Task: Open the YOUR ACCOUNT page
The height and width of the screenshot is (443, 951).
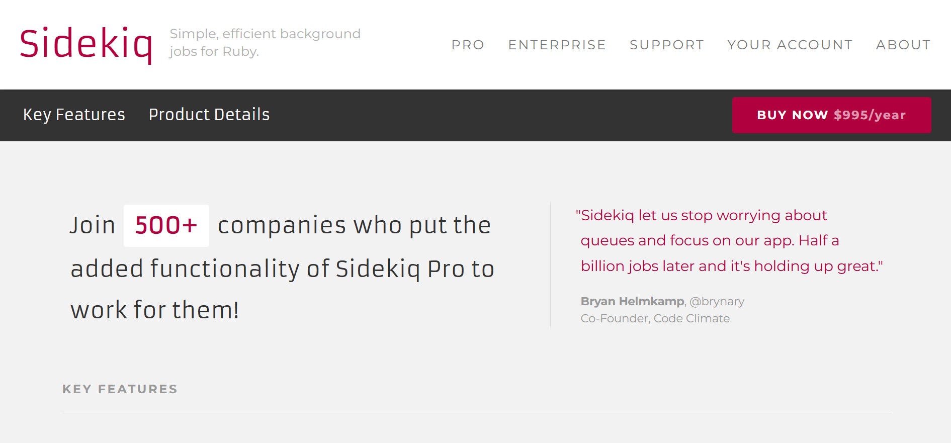Action: (x=790, y=45)
